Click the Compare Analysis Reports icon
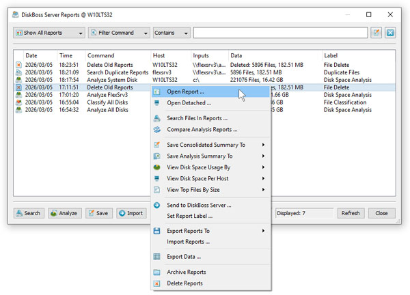Viewport: 410px width, 295px height. pyautogui.click(x=157, y=130)
